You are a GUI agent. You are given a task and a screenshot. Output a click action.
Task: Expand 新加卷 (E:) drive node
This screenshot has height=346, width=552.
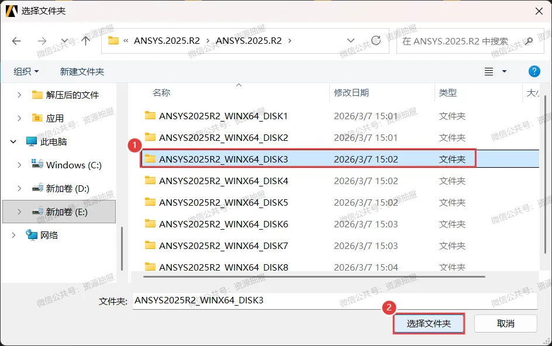pos(19,212)
